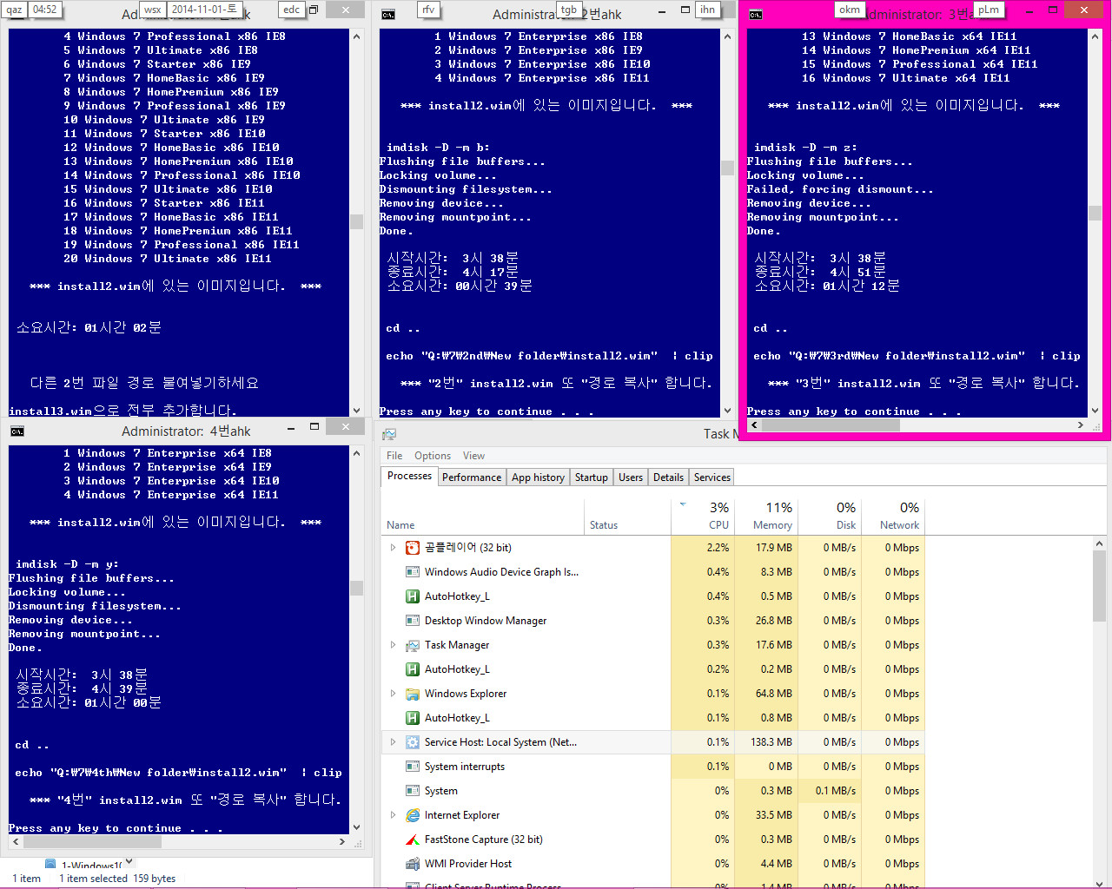Select the FastStone Capture (32 bit) name
The image size is (1112, 889).
coord(484,840)
